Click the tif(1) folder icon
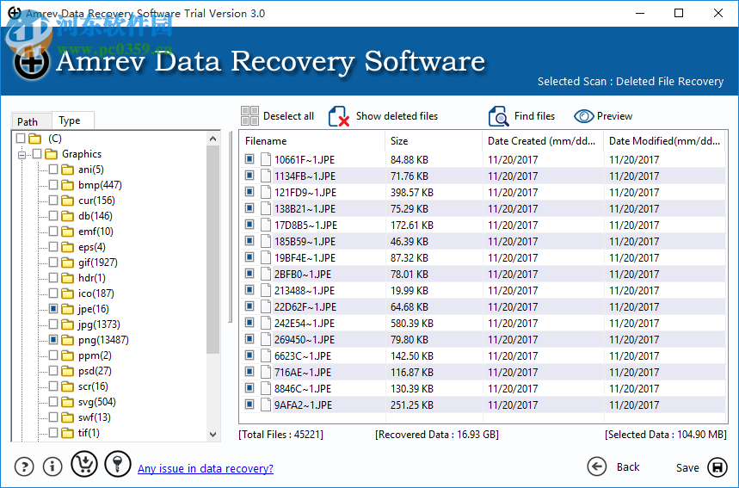This screenshot has width=739, height=488. (x=67, y=432)
